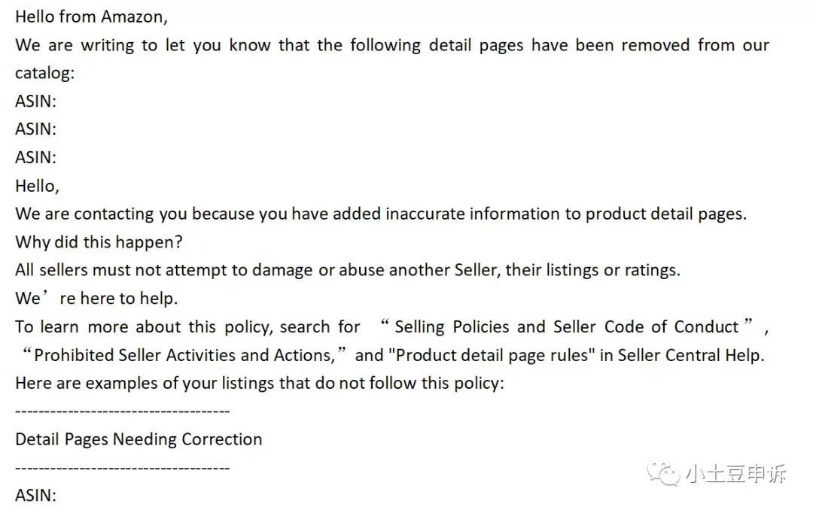Click the second ASIN: label
This screenshot has width=813, height=510.
36,129
